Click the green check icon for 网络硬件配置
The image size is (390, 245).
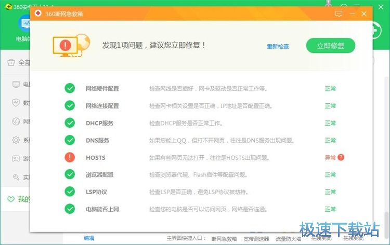70,88
